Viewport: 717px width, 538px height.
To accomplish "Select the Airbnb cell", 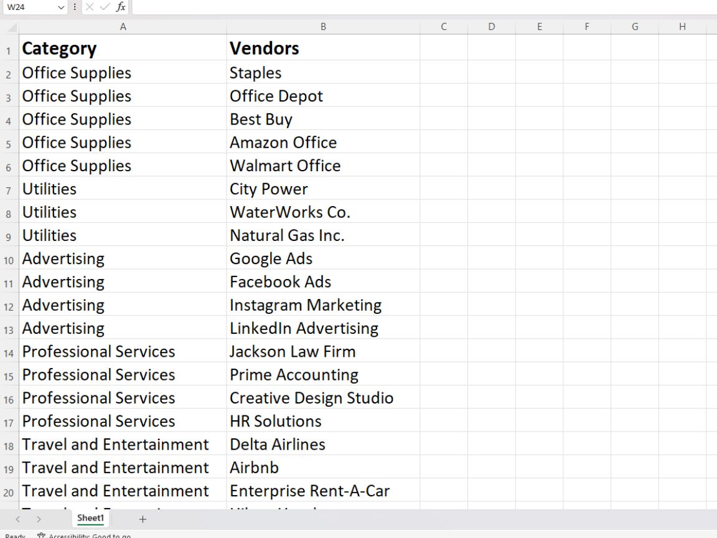I will coord(323,468).
